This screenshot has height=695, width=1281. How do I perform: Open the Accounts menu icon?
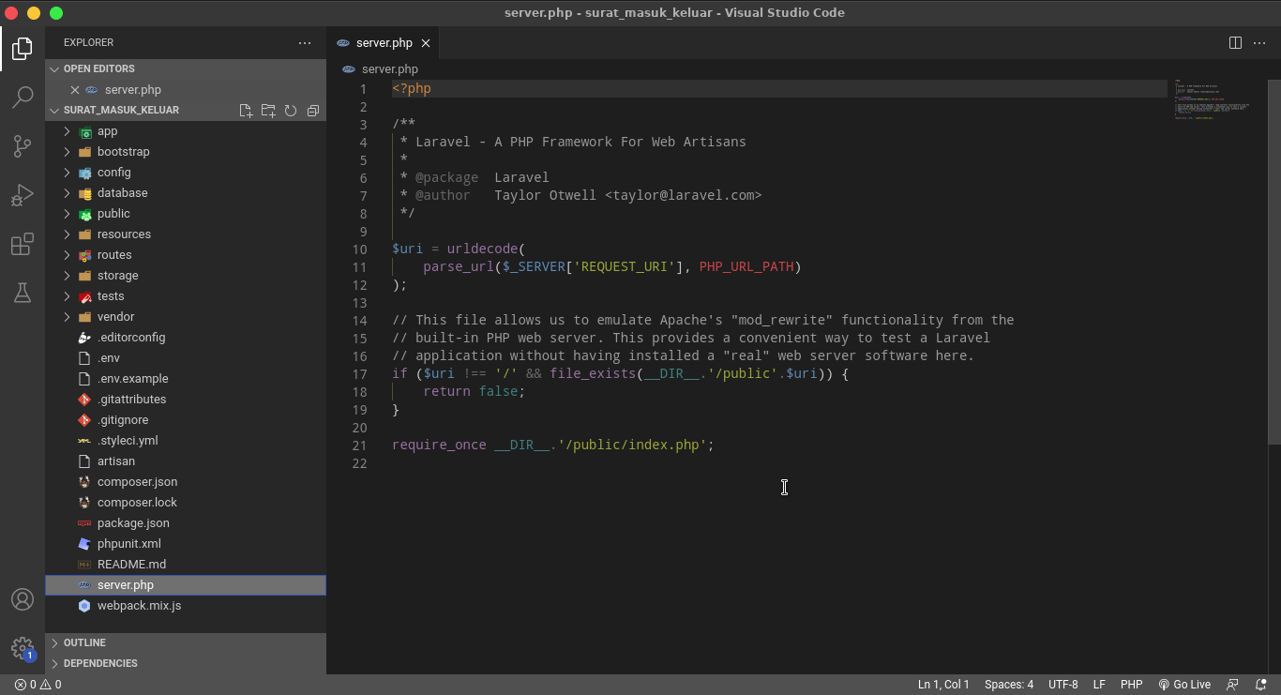point(23,599)
